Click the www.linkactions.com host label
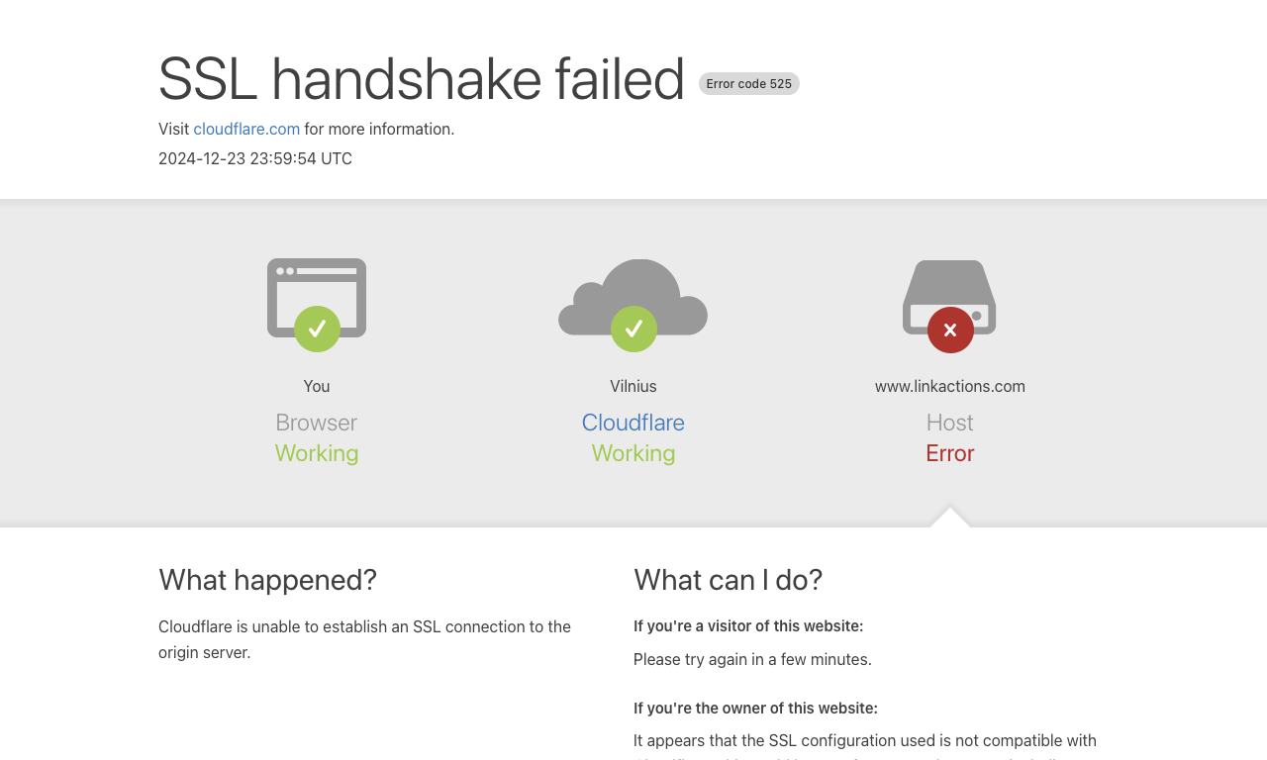Image resolution: width=1267 pixels, height=760 pixels. [x=950, y=386]
